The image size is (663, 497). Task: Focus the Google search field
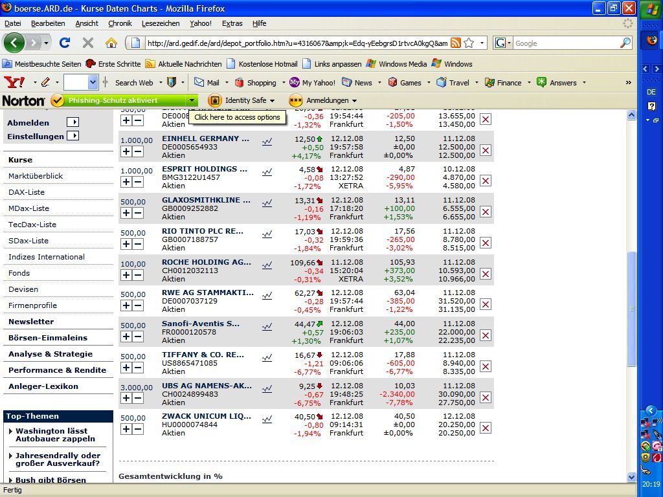(567, 43)
